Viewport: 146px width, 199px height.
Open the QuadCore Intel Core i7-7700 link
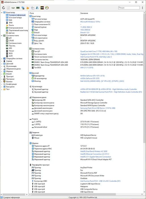click(99, 51)
